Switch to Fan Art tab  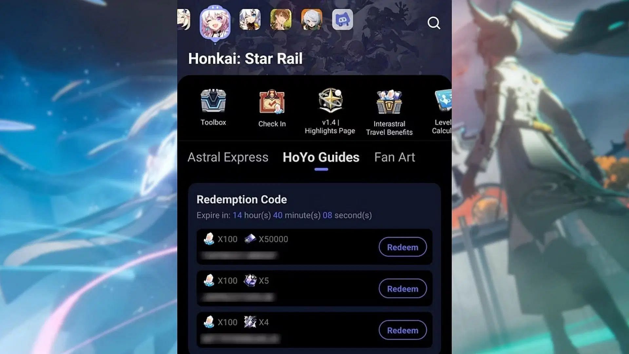(394, 157)
